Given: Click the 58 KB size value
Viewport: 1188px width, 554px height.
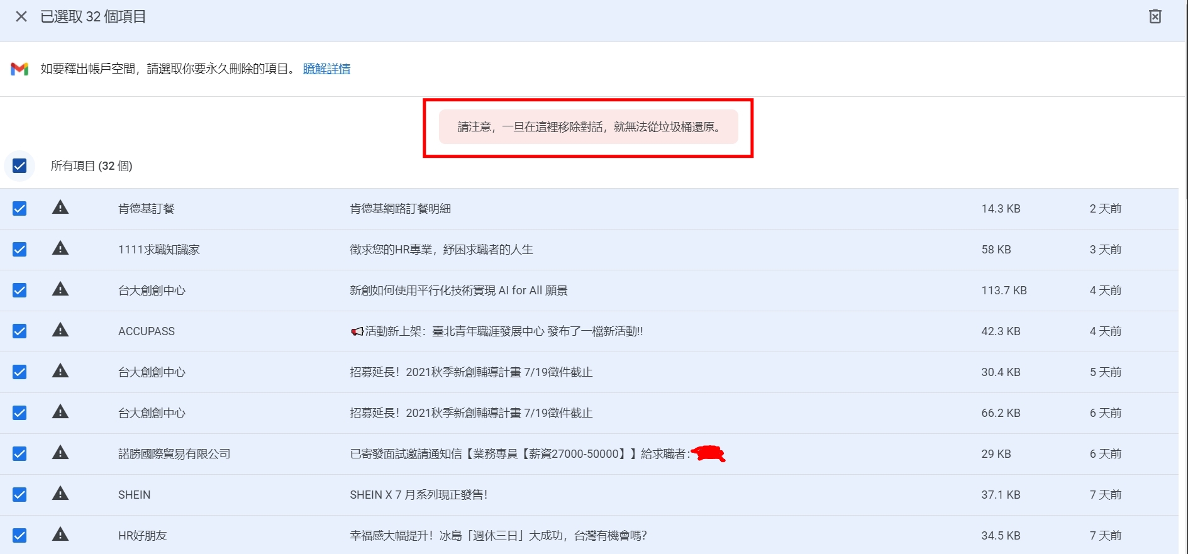Looking at the screenshot, I should (x=996, y=250).
